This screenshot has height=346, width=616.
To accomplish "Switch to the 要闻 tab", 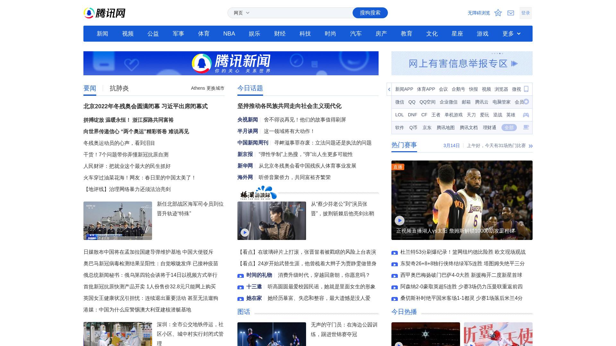I will click(90, 88).
